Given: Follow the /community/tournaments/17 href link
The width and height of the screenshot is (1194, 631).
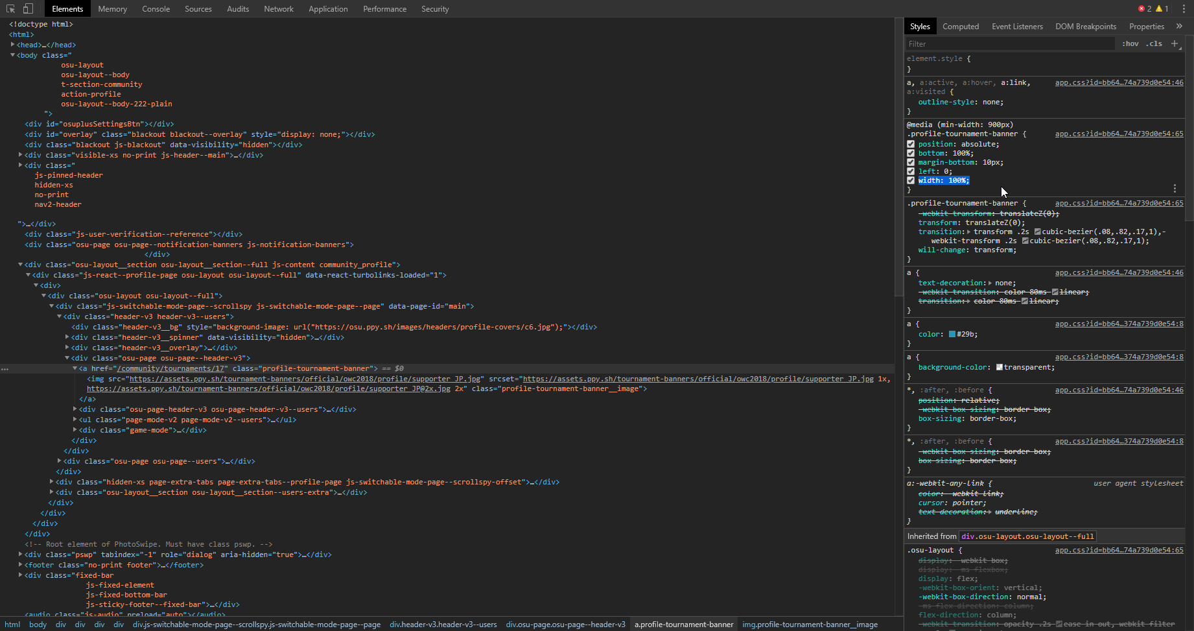Looking at the screenshot, I should pyautogui.click(x=171, y=368).
